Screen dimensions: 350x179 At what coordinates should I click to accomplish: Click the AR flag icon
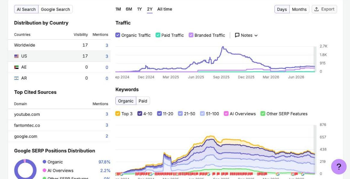tap(16, 78)
